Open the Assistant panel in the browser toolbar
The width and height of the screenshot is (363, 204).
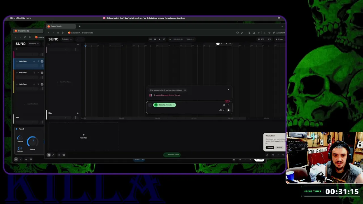[279, 33]
